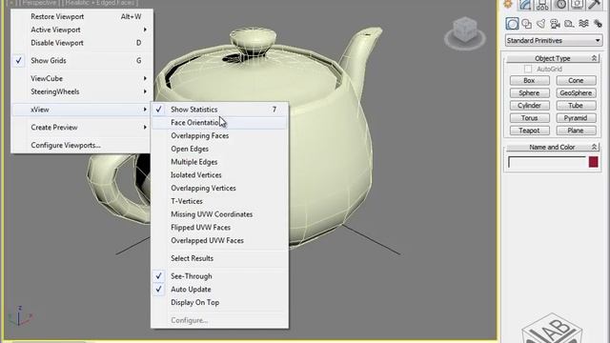Screen dimensions: 610x343
Task: Select Isolated Vertices check
Action: 219,175
